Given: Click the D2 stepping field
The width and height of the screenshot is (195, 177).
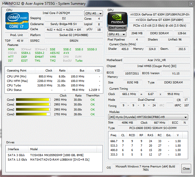Looking at the screenshot, I should coord(64,18).
